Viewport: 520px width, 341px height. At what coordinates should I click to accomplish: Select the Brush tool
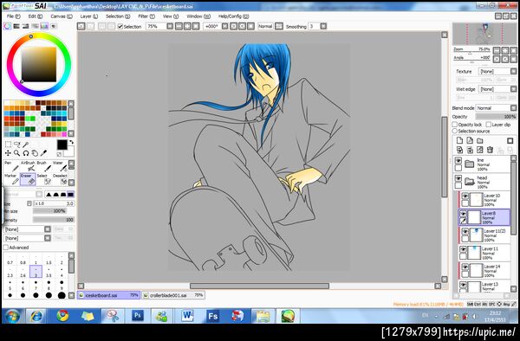[44, 166]
